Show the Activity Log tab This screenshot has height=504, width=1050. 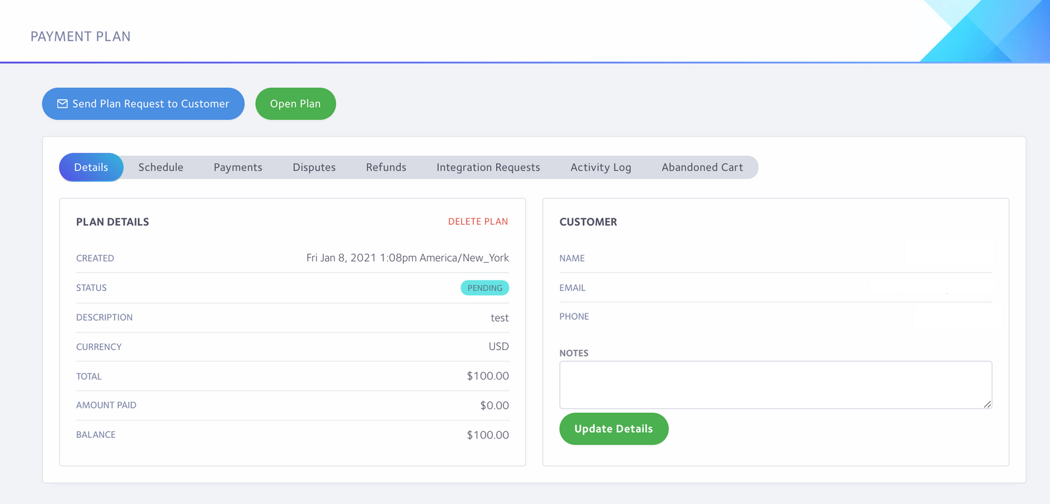pos(600,167)
